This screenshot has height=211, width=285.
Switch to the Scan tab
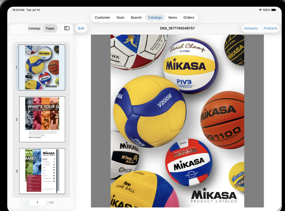pos(120,17)
